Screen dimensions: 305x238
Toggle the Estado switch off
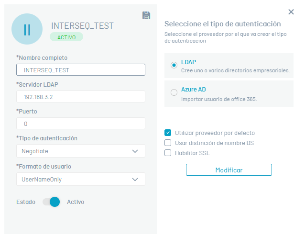click(x=51, y=202)
